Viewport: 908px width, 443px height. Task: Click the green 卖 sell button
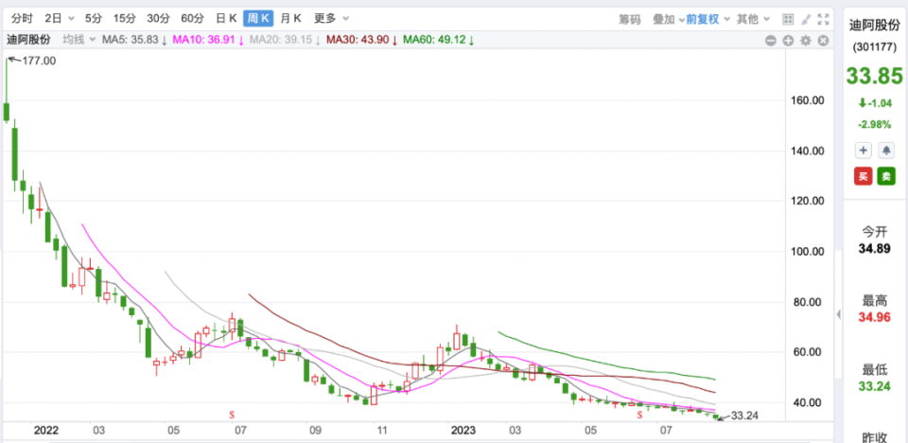click(x=886, y=176)
